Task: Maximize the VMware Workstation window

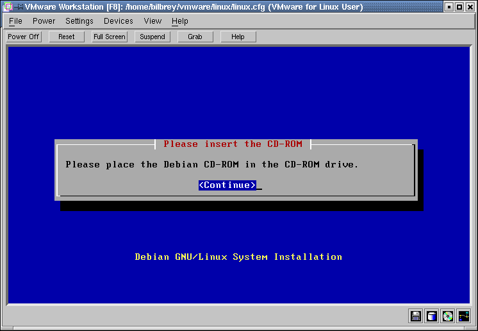Action: tap(459, 7)
